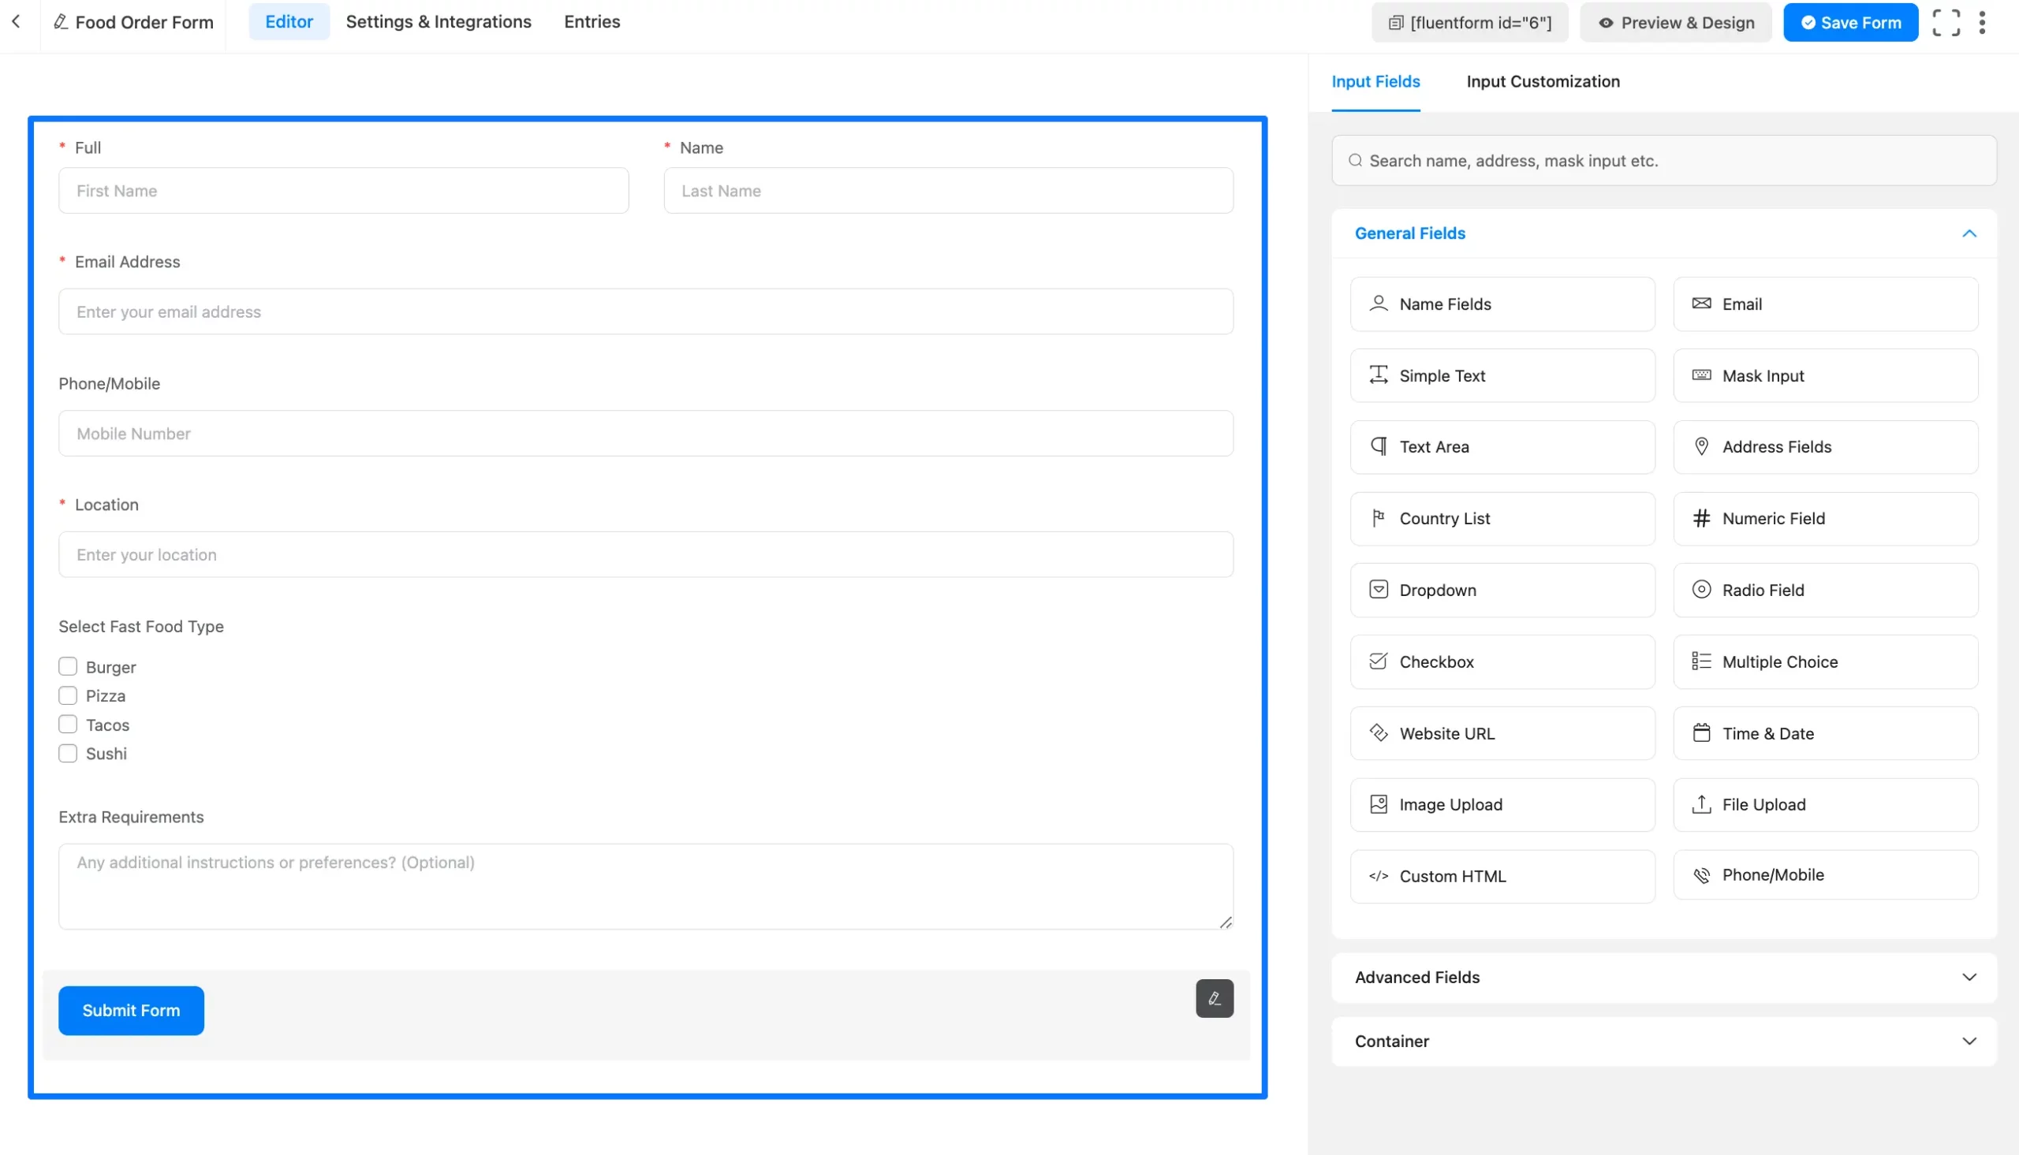Open the Settings & Integrations tab

438,22
